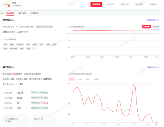Select the 点赞 interaction chart filter
The image size is (164, 127).
[71, 79]
